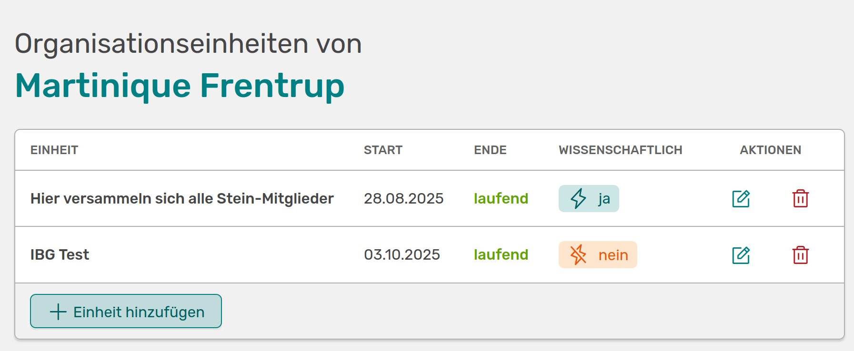Image resolution: width=854 pixels, height=351 pixels.
Task: Click the start date 28.08.2025
Action: pos(403,199)
